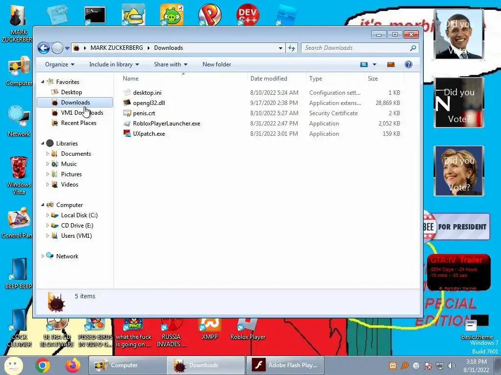Expand the Videos library
This screenshot has height=375, width=501.
[x=47, y=184]
